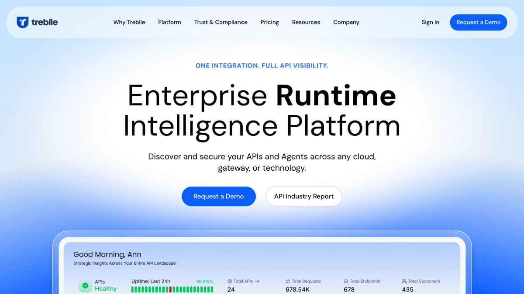Open the Resources menu
The image size is (524, 294).
[x=306, y=22]
